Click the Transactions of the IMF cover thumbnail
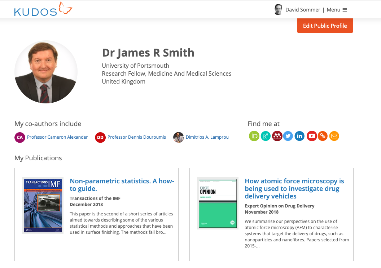 click(x=43, y=206)
